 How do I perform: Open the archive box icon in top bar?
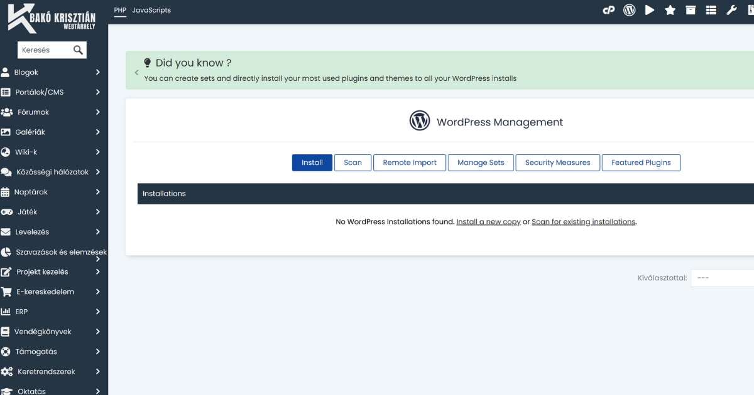[x=691, y=10]
